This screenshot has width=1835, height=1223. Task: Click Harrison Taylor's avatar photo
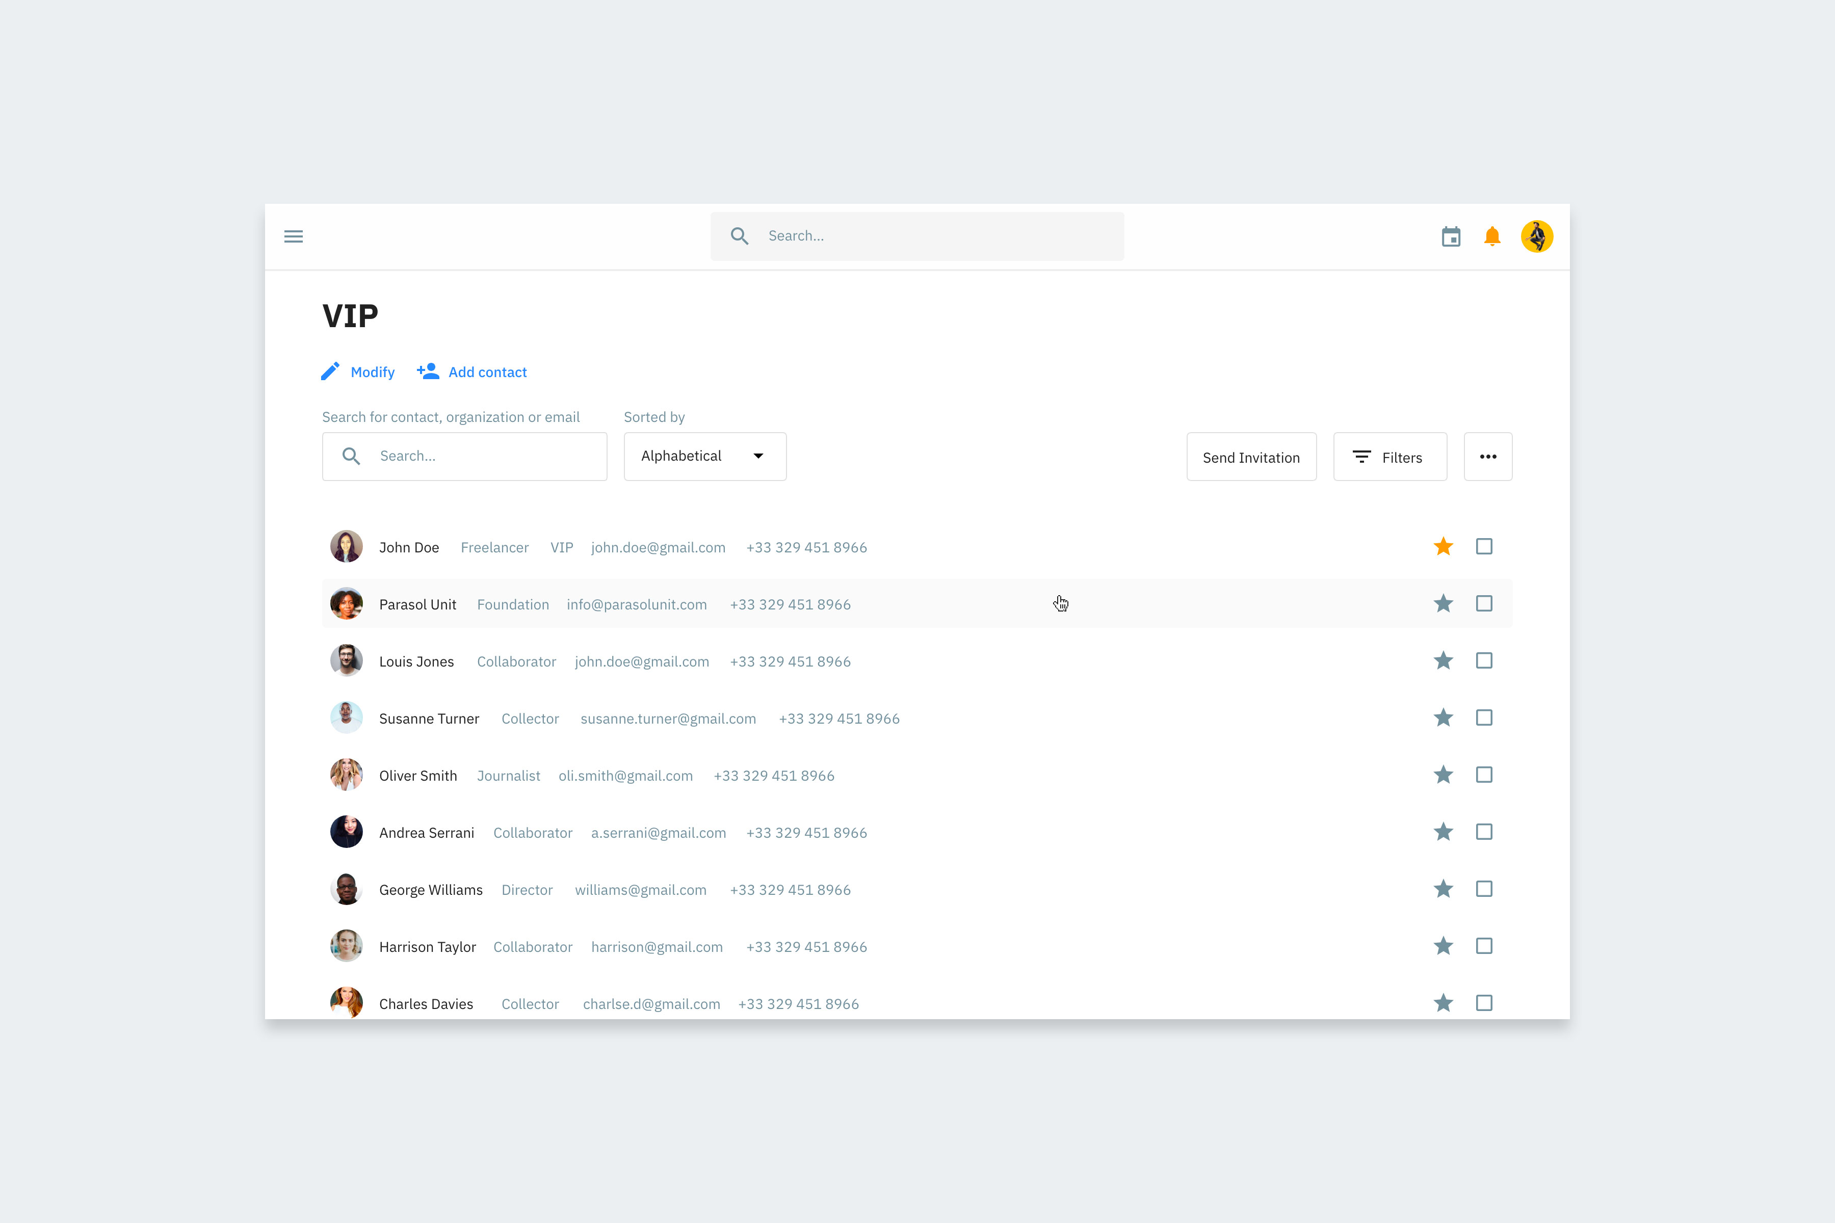347,946
